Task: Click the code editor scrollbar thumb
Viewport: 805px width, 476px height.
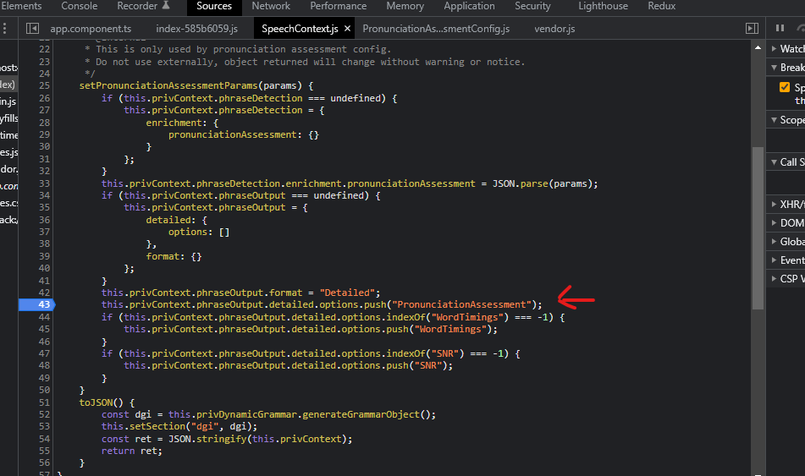Action: pos(758,228)
